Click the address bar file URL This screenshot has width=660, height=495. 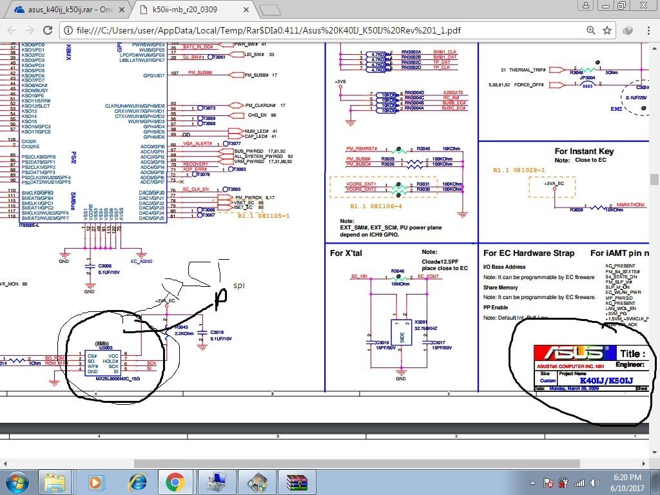point(271,30)
